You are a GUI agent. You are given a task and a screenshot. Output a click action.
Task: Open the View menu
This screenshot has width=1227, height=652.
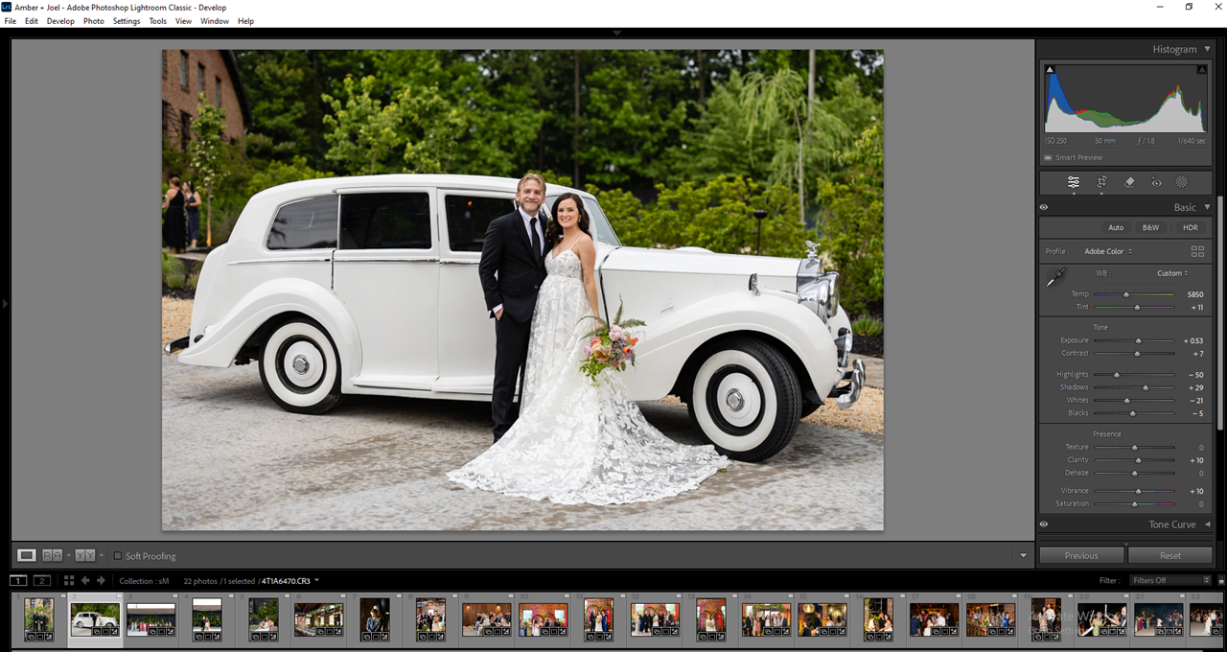point(183,21)
